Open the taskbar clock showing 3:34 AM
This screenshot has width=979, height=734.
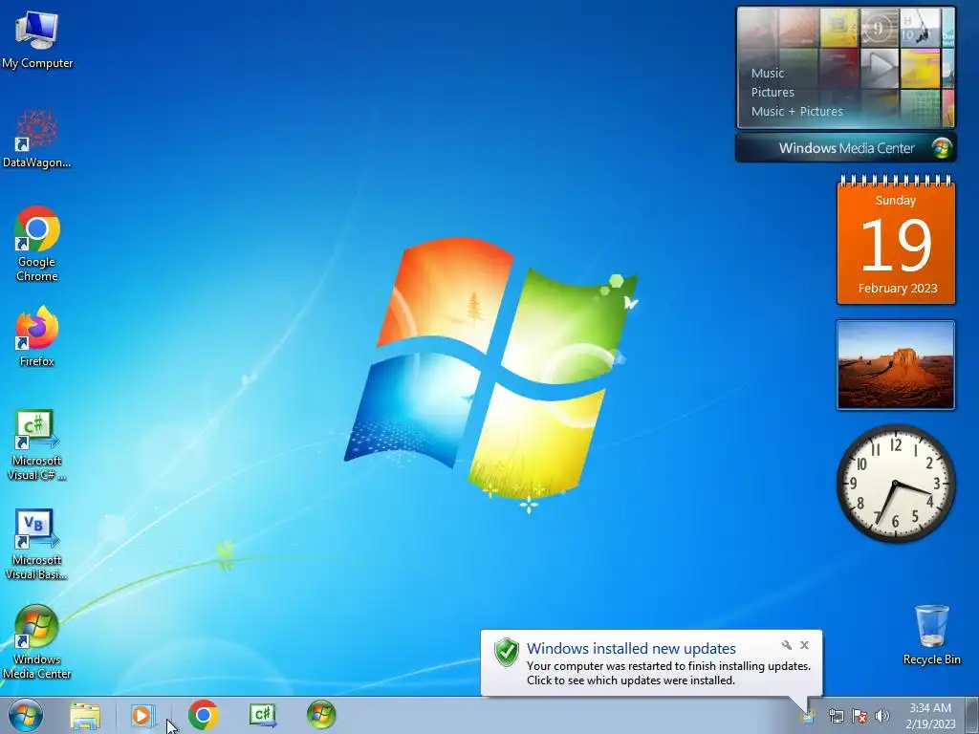(930, 716)
